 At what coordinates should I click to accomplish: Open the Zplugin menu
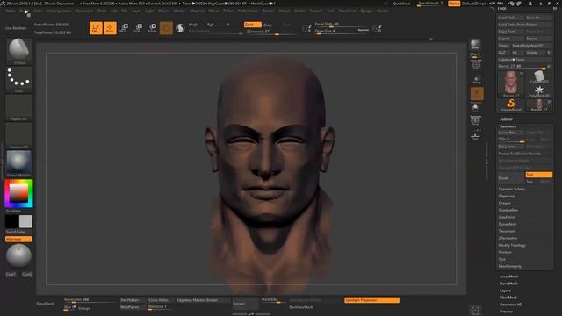(x=366, y=11)
